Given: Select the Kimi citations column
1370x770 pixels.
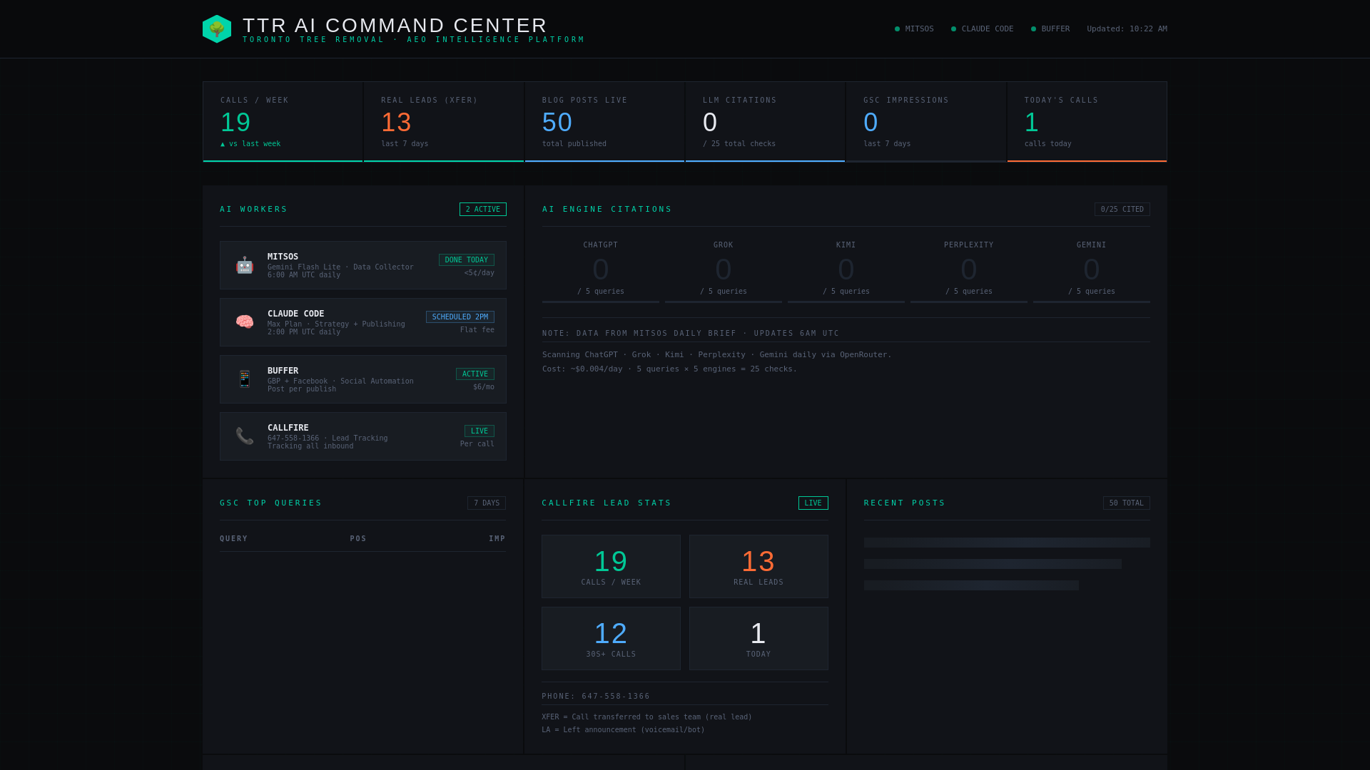Looking at the screenshot, I should (x=846, y=272).
